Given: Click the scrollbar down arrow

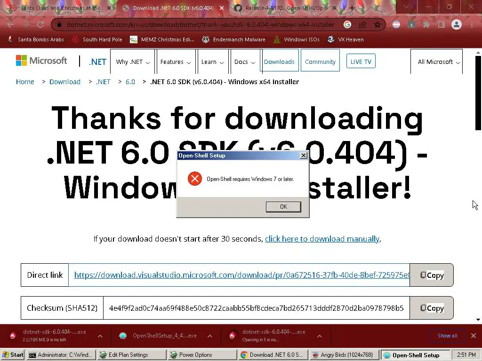Looking at the screenshot, I should (478, 320).
